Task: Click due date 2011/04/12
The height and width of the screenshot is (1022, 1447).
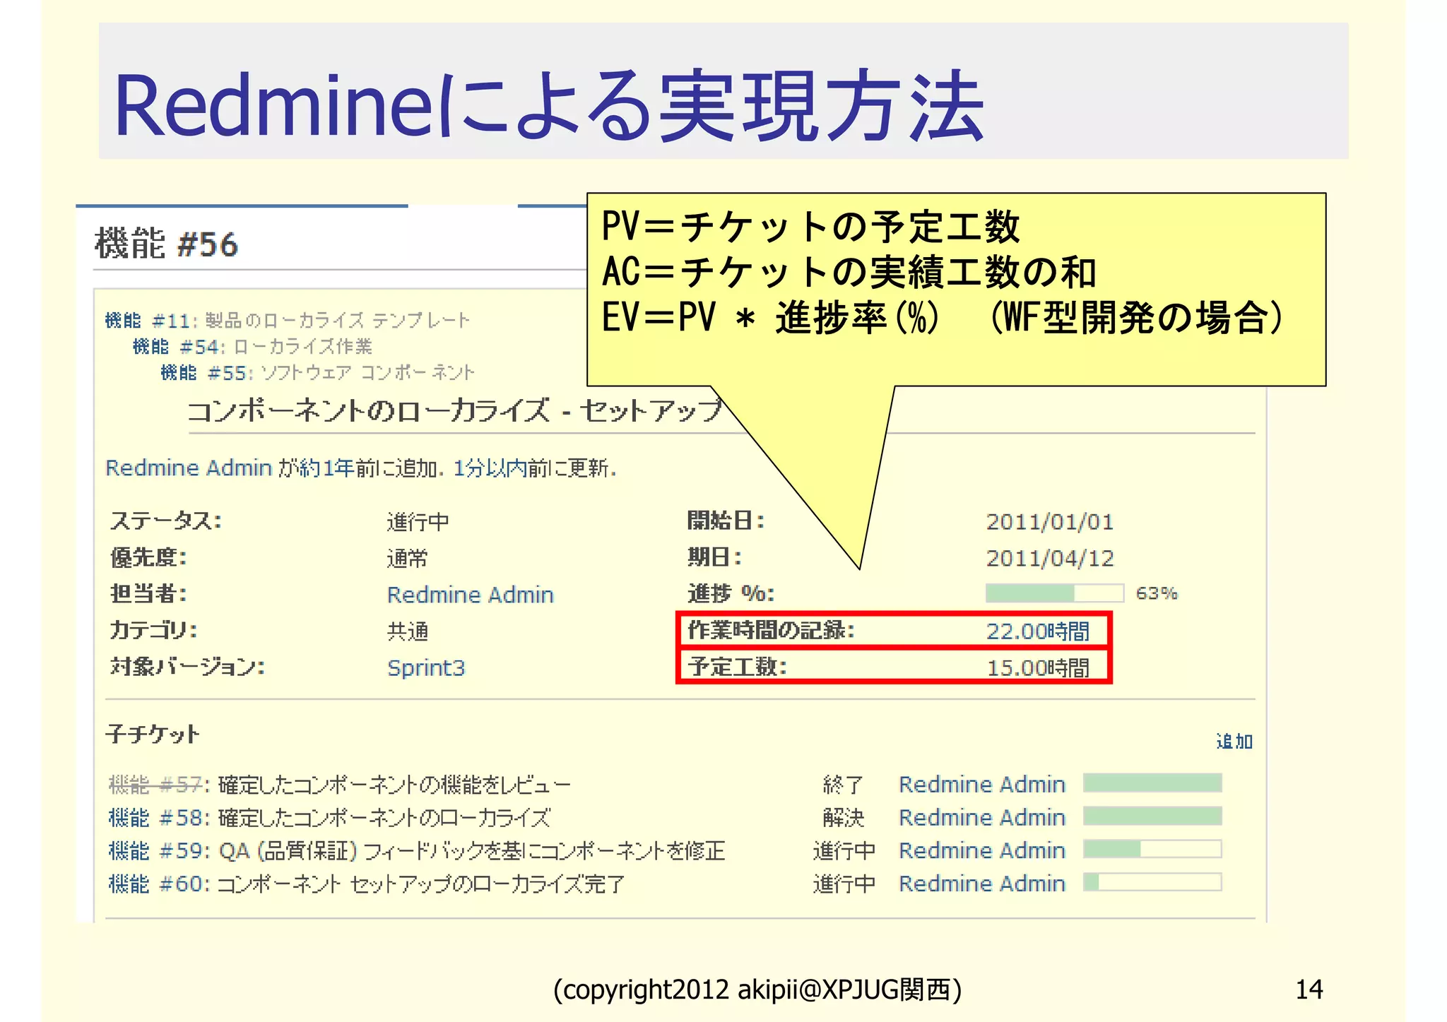Action: pyautogui.click(x=1050, y=559)
